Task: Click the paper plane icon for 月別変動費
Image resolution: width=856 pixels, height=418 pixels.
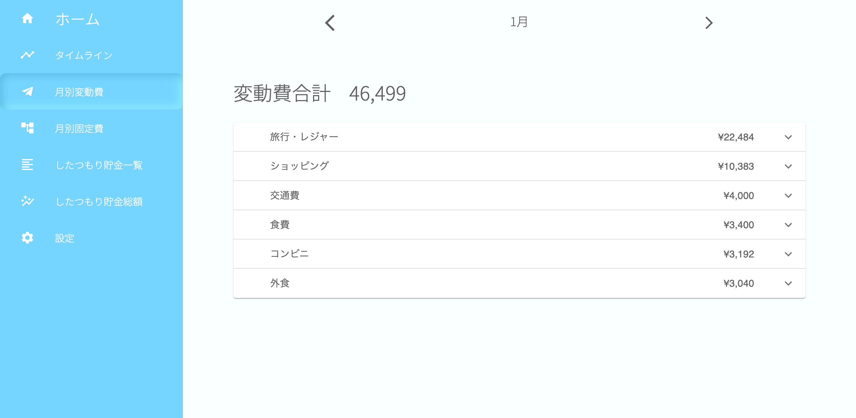Action: coord(28,92)
